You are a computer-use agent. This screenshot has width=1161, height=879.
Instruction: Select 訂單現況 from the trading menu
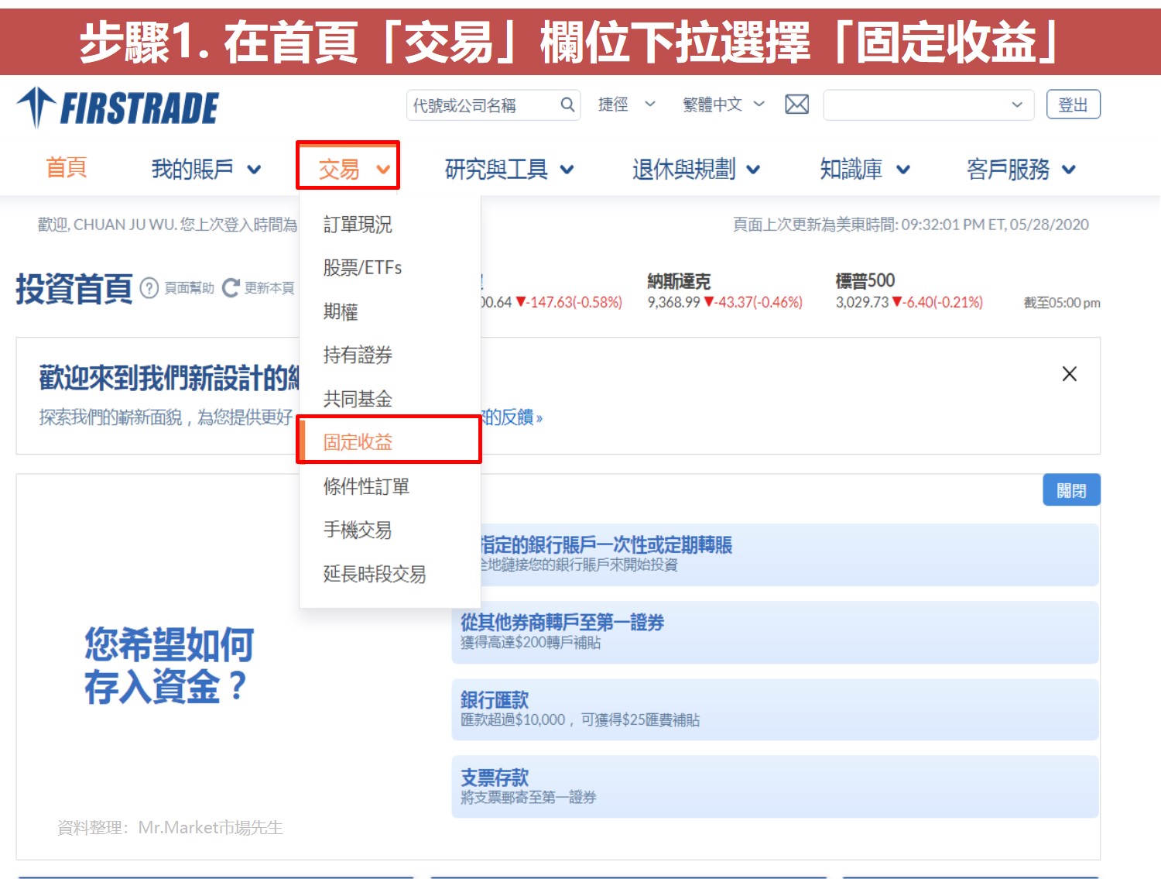pyautogui.click(x=390, y=225)
